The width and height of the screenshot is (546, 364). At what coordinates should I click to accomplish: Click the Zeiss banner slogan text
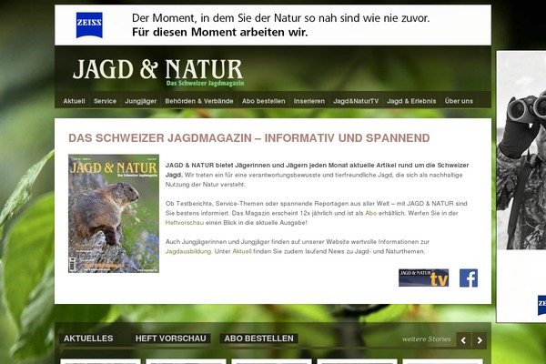(280, 25)
